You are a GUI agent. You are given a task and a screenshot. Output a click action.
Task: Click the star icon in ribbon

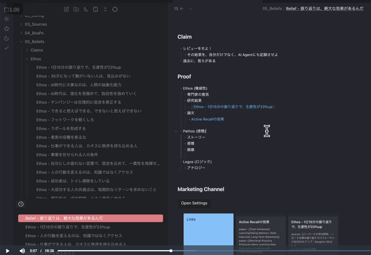tap(6, 29)
